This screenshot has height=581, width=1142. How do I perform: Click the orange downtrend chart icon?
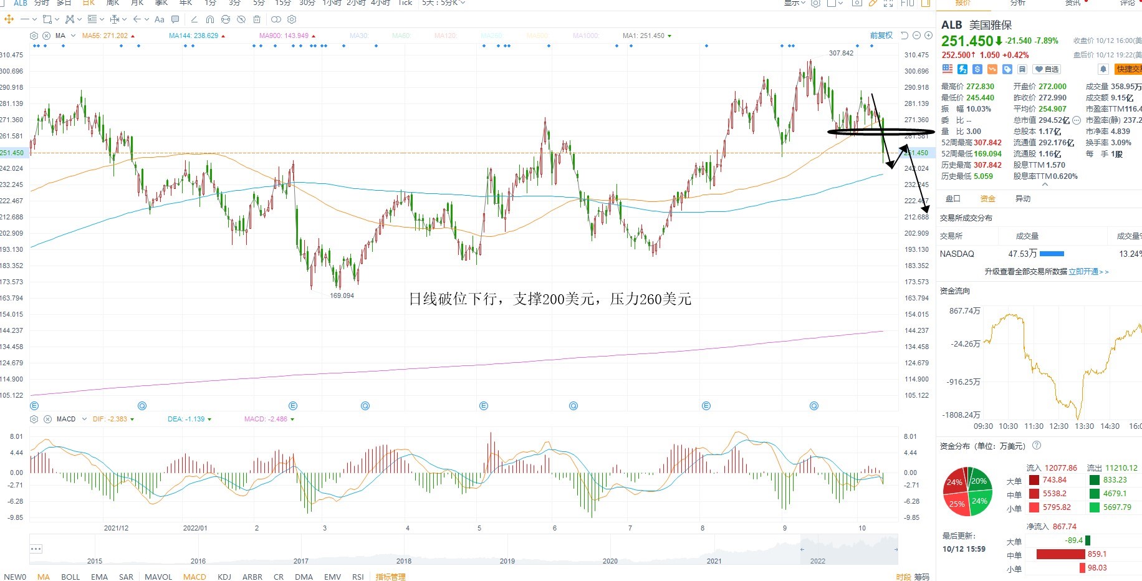pyautogui.click(x=992, y=69)
